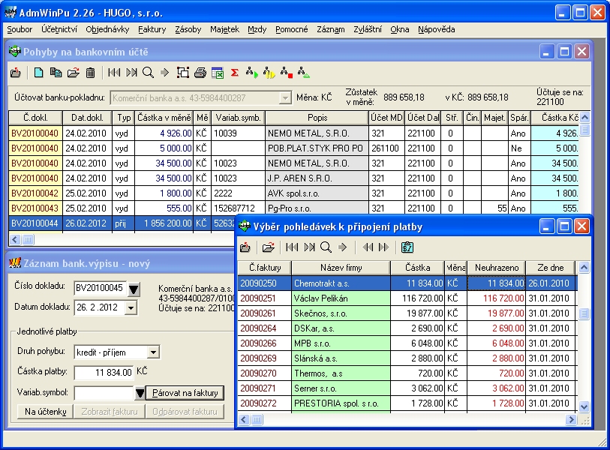Click the overlapping squares selection icon
610x450 pixels.
coord(183,73)
